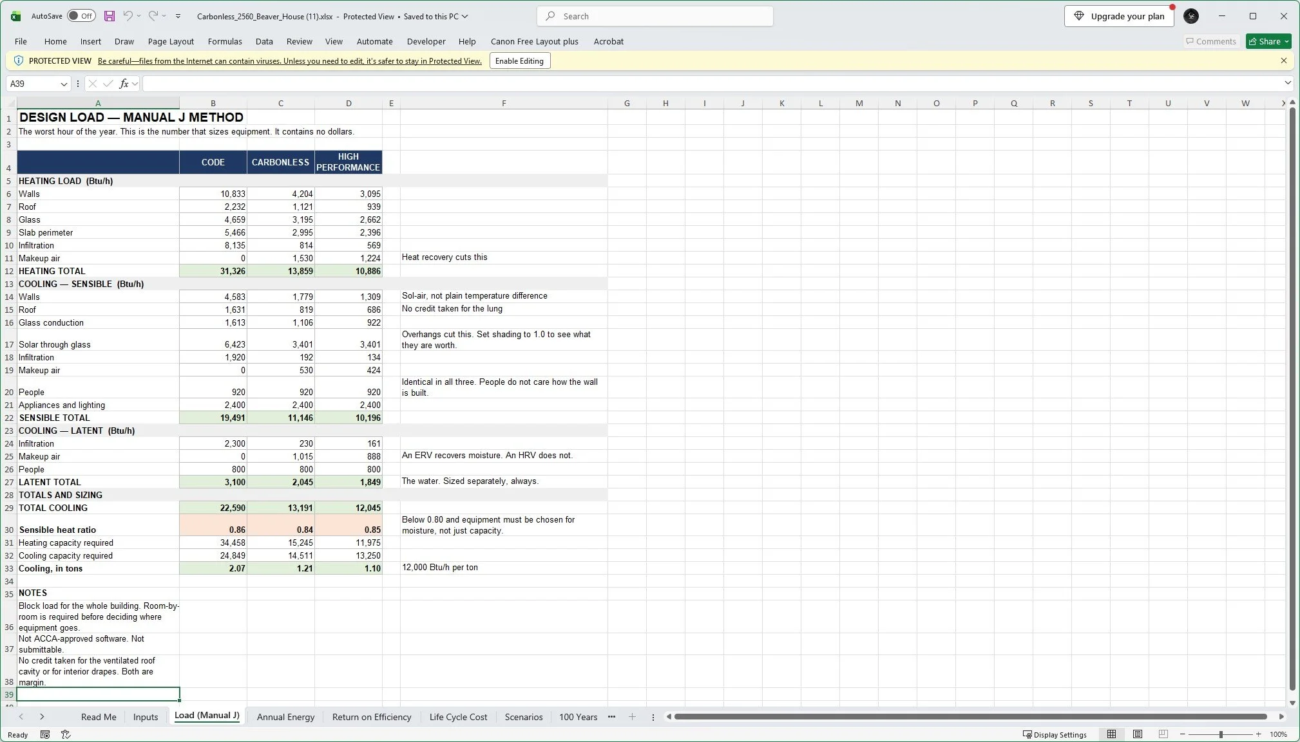Click the 100% zoom level indicator
Image resolution: width=1300 pixels, height=742 pixels.
click(1279, 734)
